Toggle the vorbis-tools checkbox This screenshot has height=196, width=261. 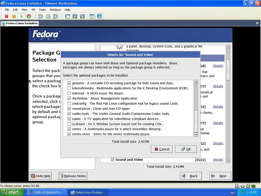point(69,114)
